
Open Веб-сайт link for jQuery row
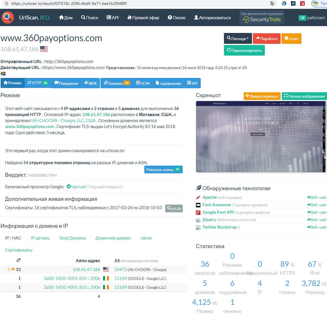pos(317,219)
